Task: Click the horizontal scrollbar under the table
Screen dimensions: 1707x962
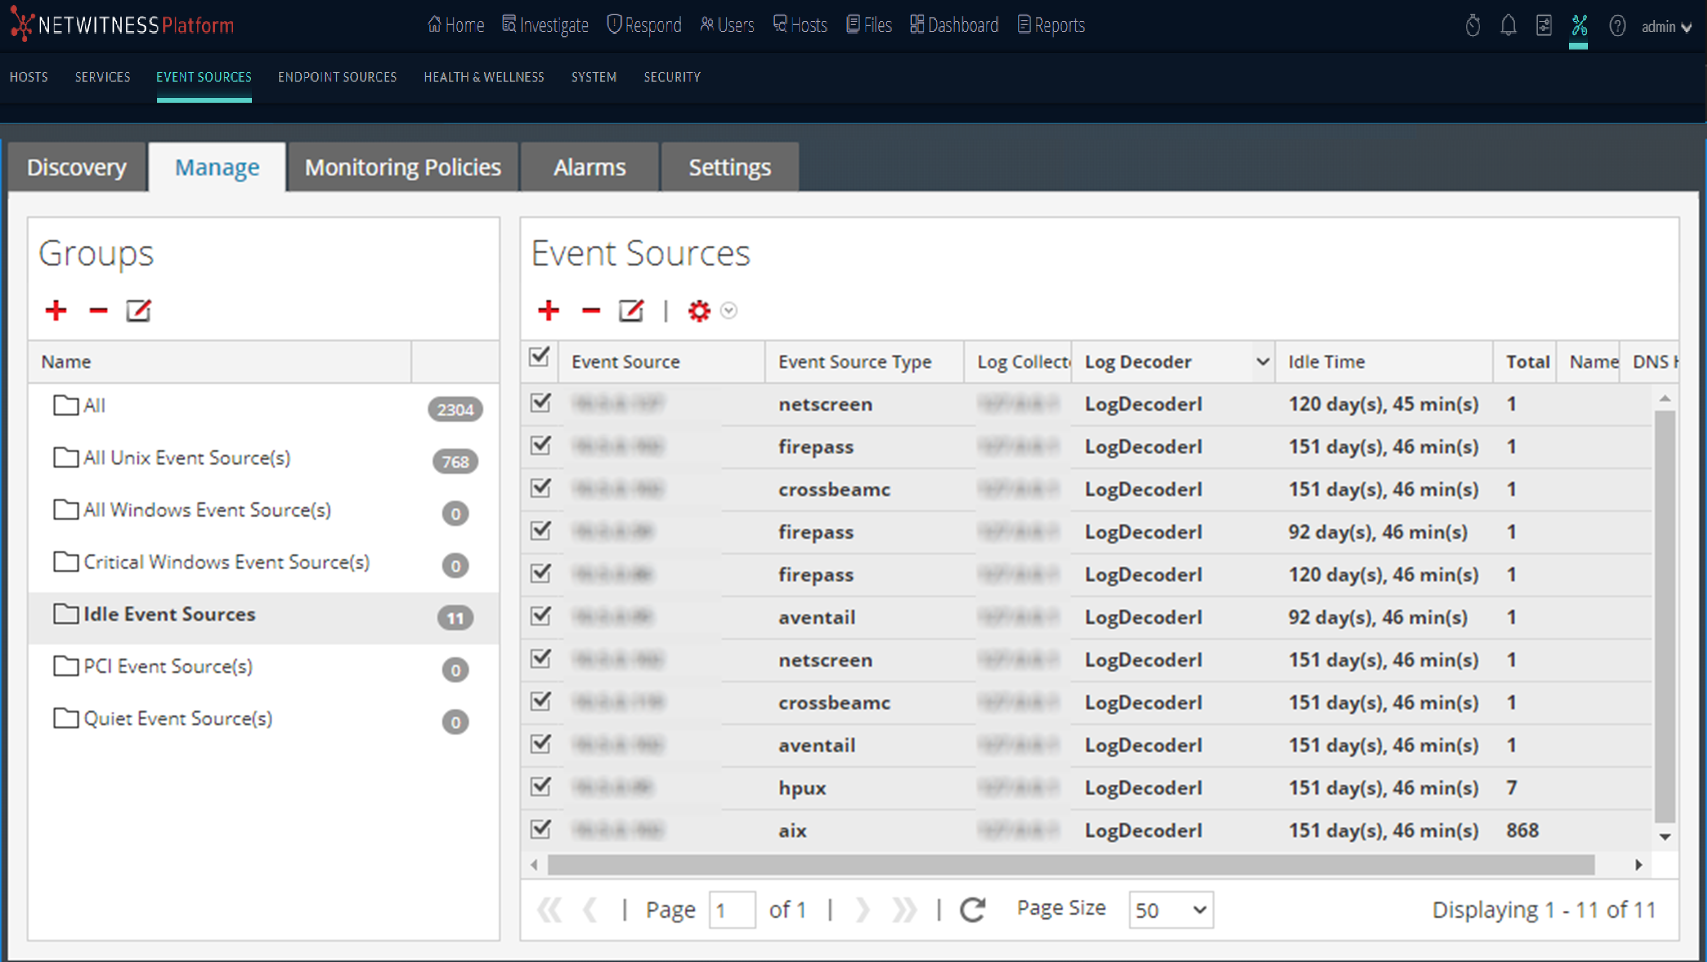Action: (x=1070, y=865)
